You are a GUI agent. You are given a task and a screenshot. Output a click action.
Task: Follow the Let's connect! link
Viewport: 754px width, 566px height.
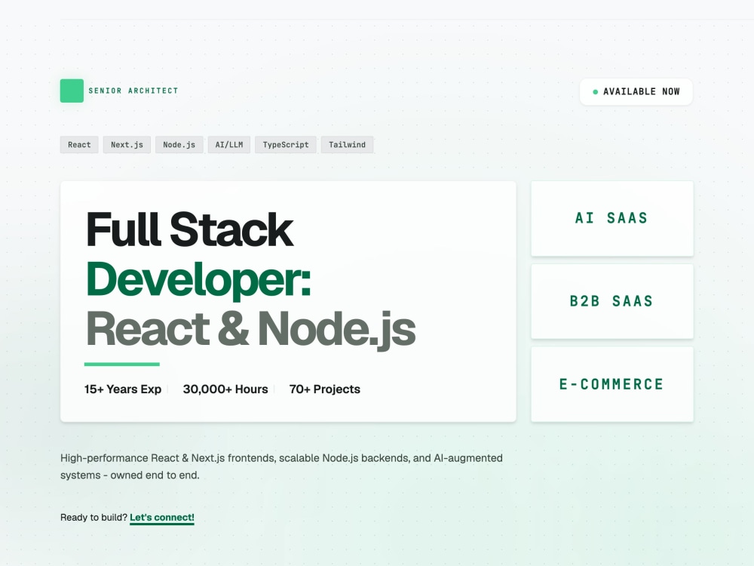(x=162, y=518)
